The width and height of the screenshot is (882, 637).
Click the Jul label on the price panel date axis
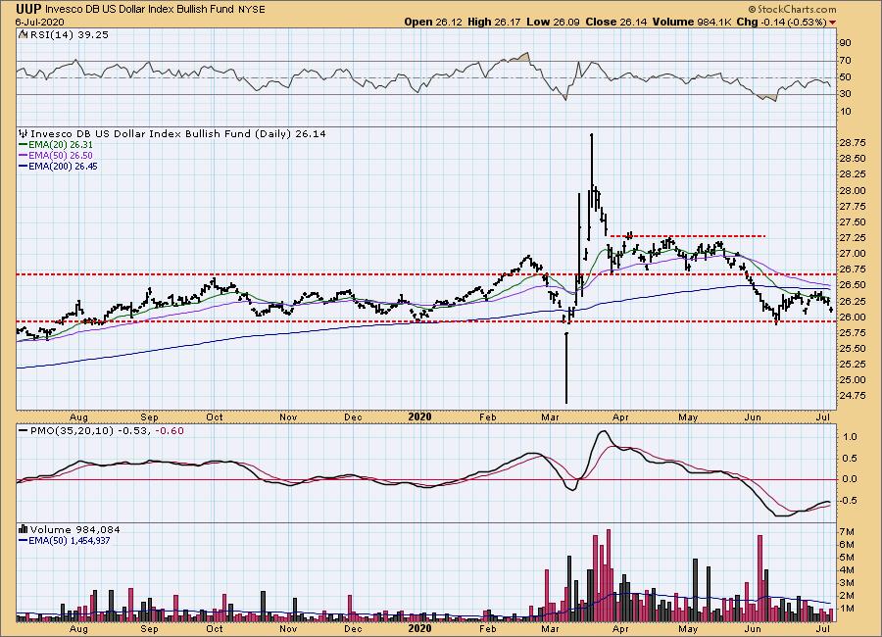pyautogui.click(x=822, y=416)
